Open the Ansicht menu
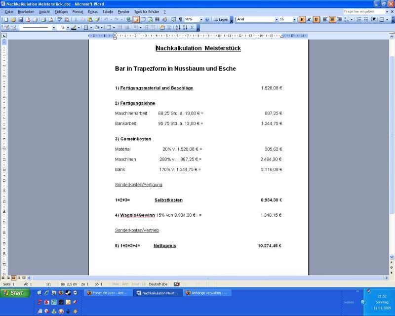Image resolution: width=395 pixels, height=316 pixels. 44,11
